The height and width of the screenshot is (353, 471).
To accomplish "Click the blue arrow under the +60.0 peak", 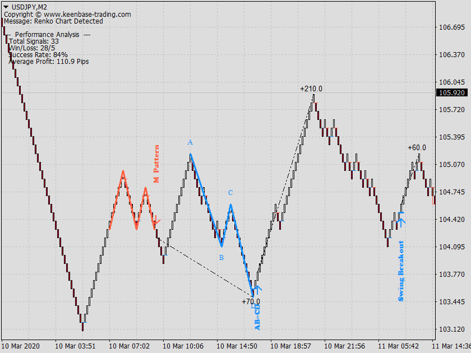I will [x=400, y=222].
